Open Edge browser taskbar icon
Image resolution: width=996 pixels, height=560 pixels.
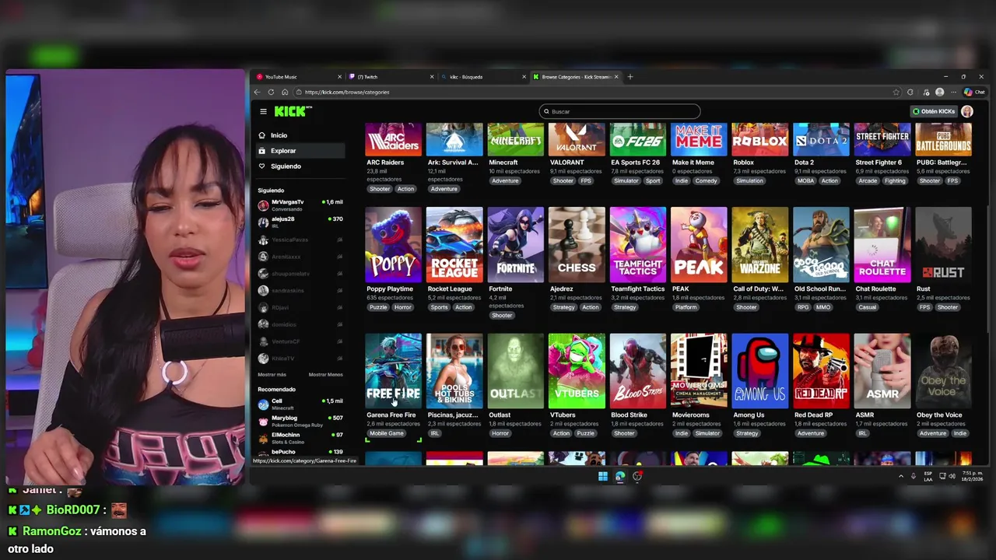620,476
